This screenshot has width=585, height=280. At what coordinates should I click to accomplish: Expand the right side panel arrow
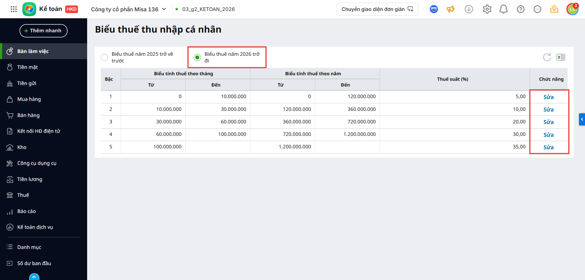click(x=582, y=119)
